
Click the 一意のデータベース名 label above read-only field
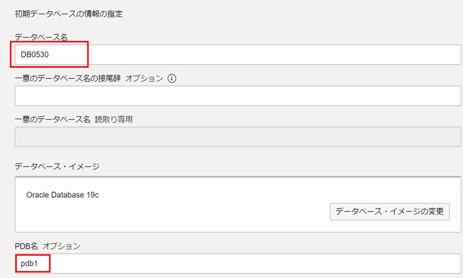[52, 120]
